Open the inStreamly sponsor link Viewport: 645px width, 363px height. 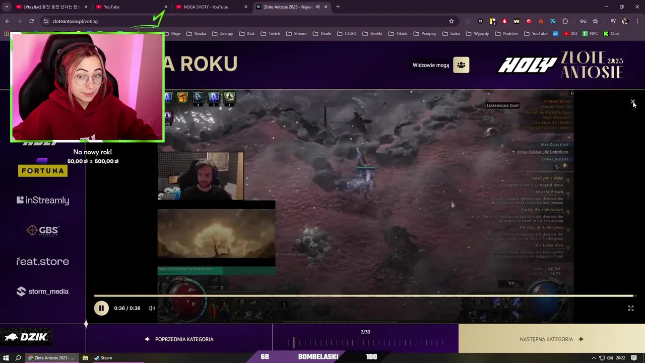[43, 200]
